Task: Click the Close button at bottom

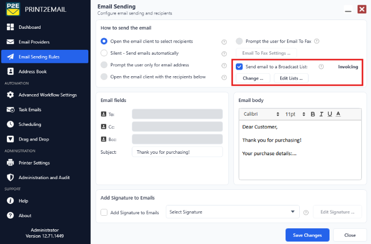Action: [x=350, y=235]
